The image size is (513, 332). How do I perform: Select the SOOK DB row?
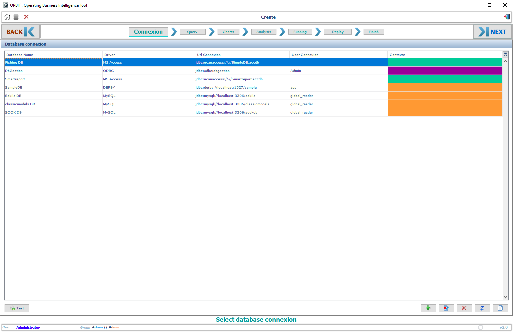click(x=253, y=112)
